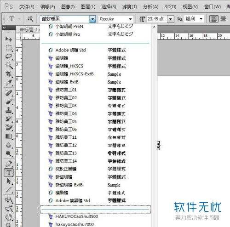The height and width of the screenshot is (227, 230).
Task: Open the 分析(A) menu
Action: click(x=150, y=7)
